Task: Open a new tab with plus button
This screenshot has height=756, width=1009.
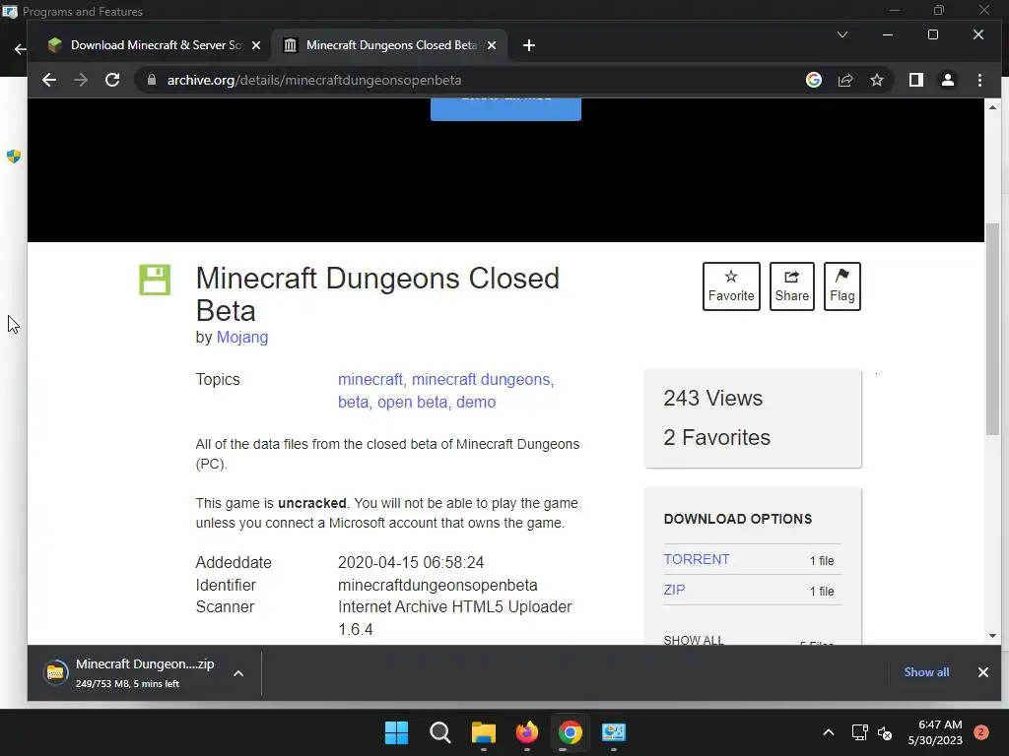Action: [x=529, y=45]
